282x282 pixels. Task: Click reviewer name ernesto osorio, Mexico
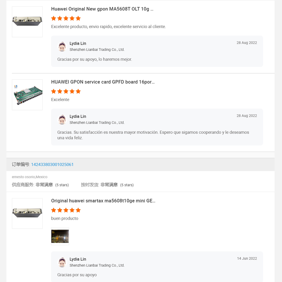pyautogui.click(x=29, y=177)
